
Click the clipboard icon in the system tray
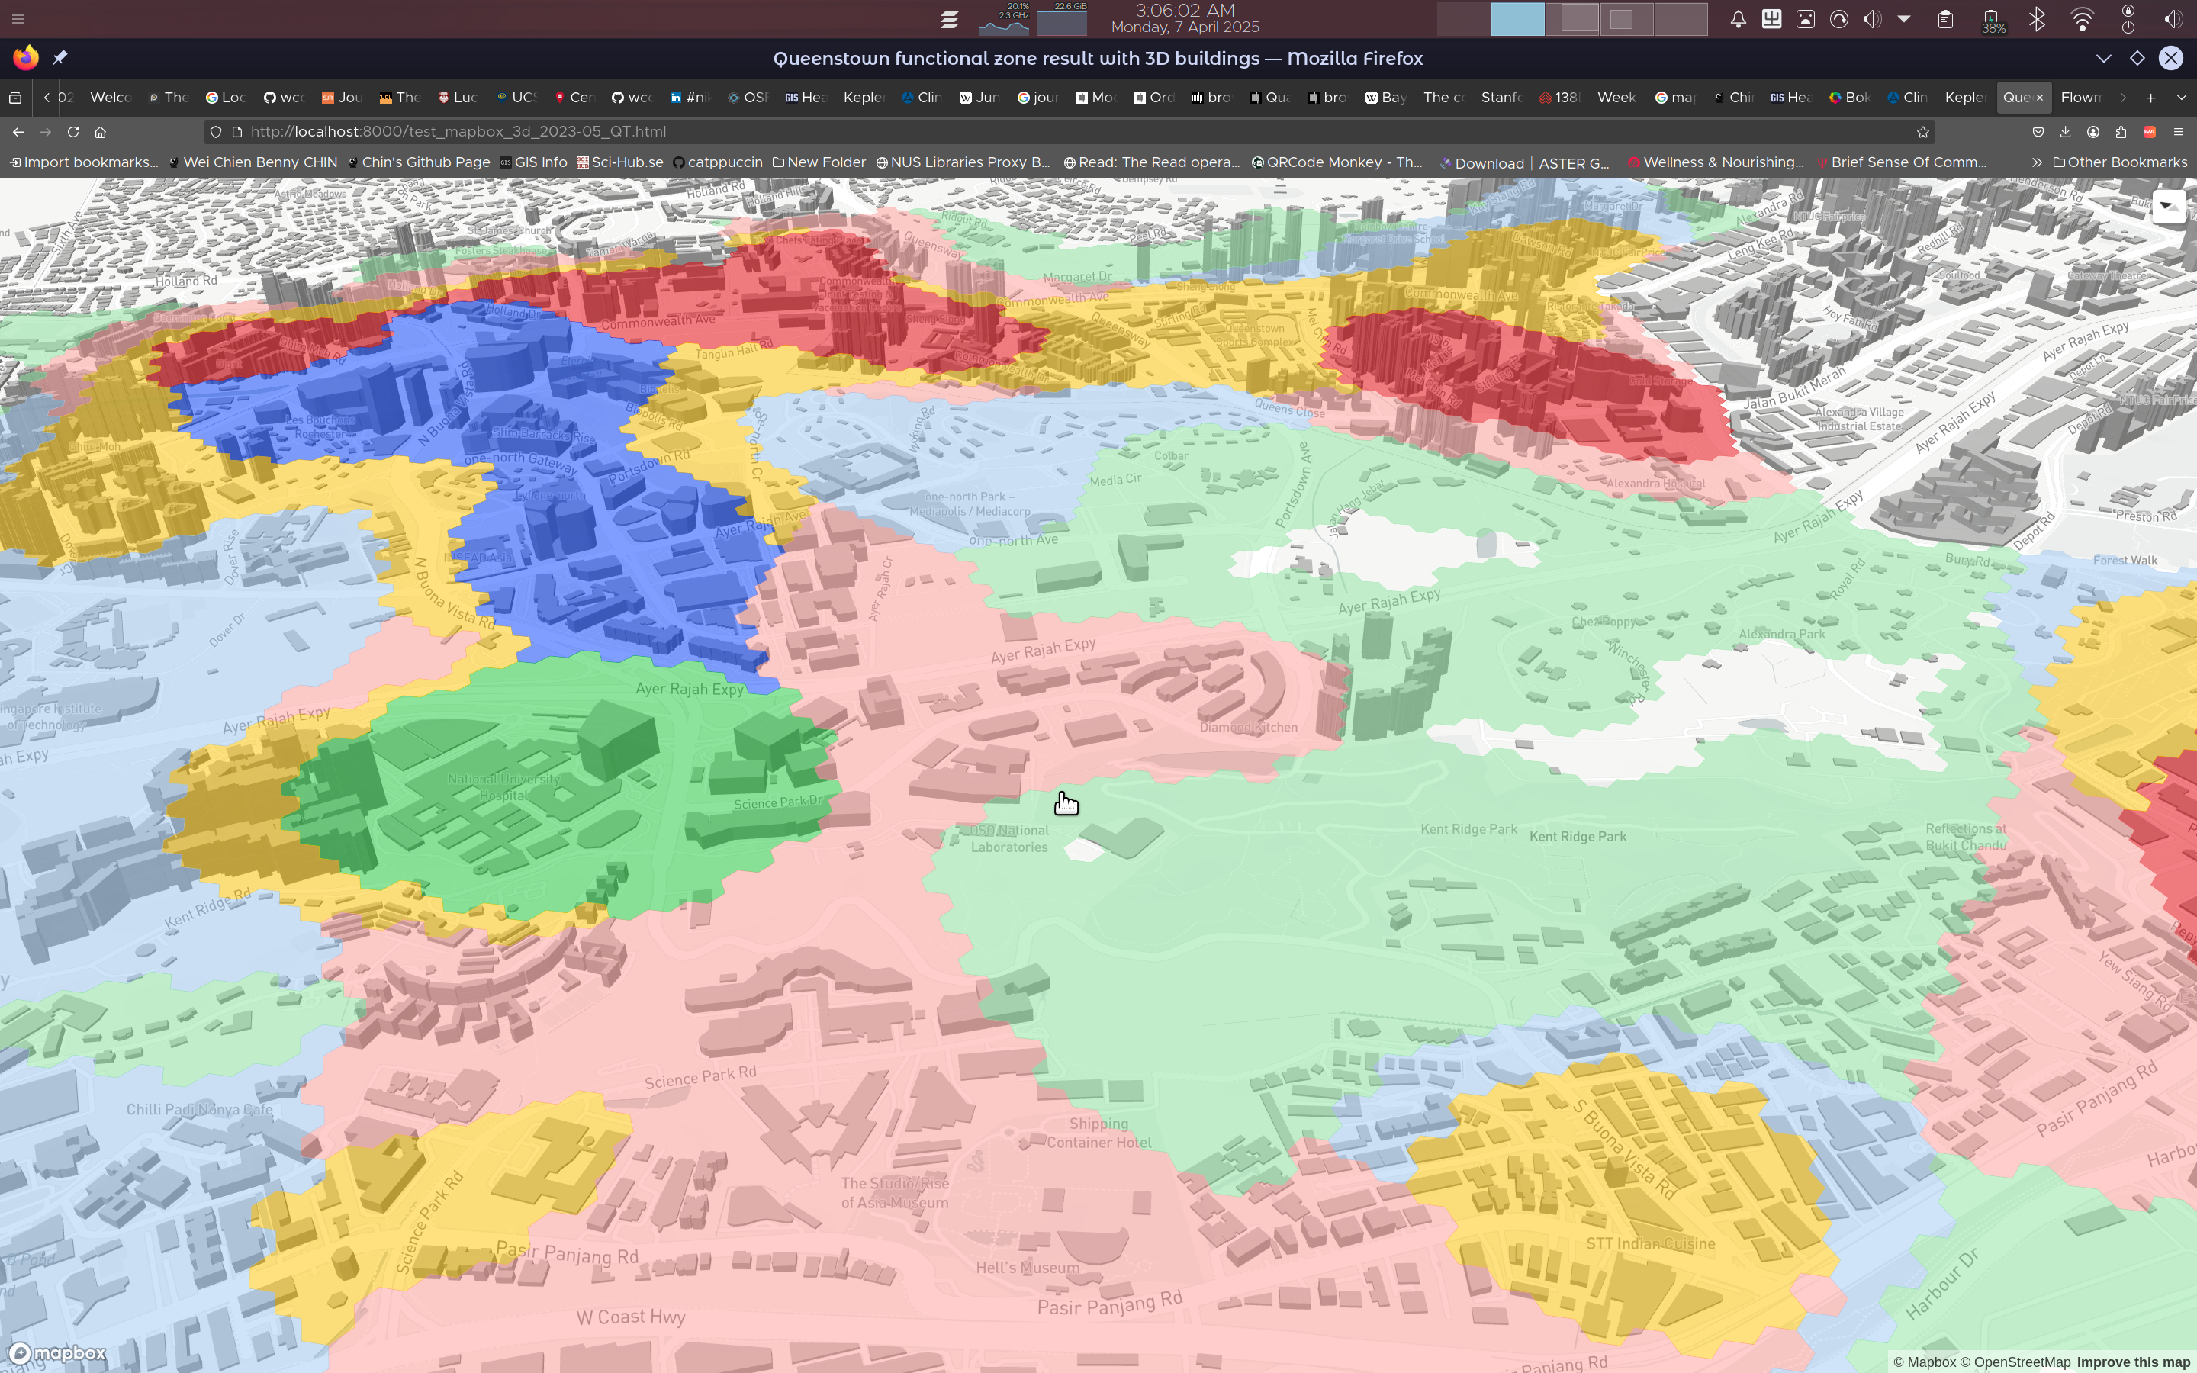point(1947,19)
